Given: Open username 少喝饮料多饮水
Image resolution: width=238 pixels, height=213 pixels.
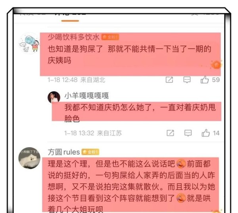Looking at the screenshot, I should pyautogui.click(x=74, y=37).
